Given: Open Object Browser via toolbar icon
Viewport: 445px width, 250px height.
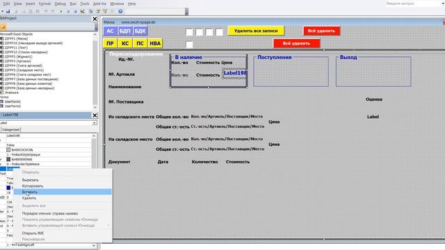Looking at the screenshot, I should pos(105,11).
